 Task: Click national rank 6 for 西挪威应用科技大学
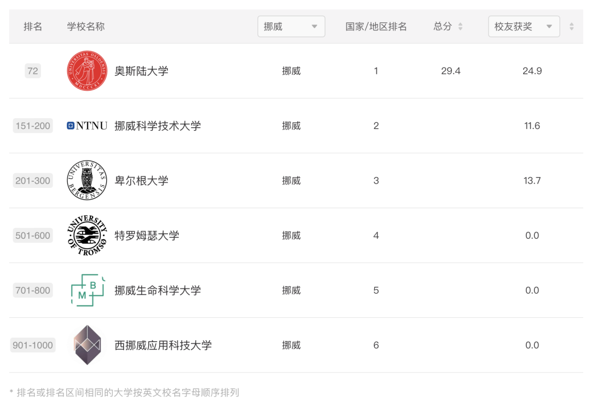(376, 345)
